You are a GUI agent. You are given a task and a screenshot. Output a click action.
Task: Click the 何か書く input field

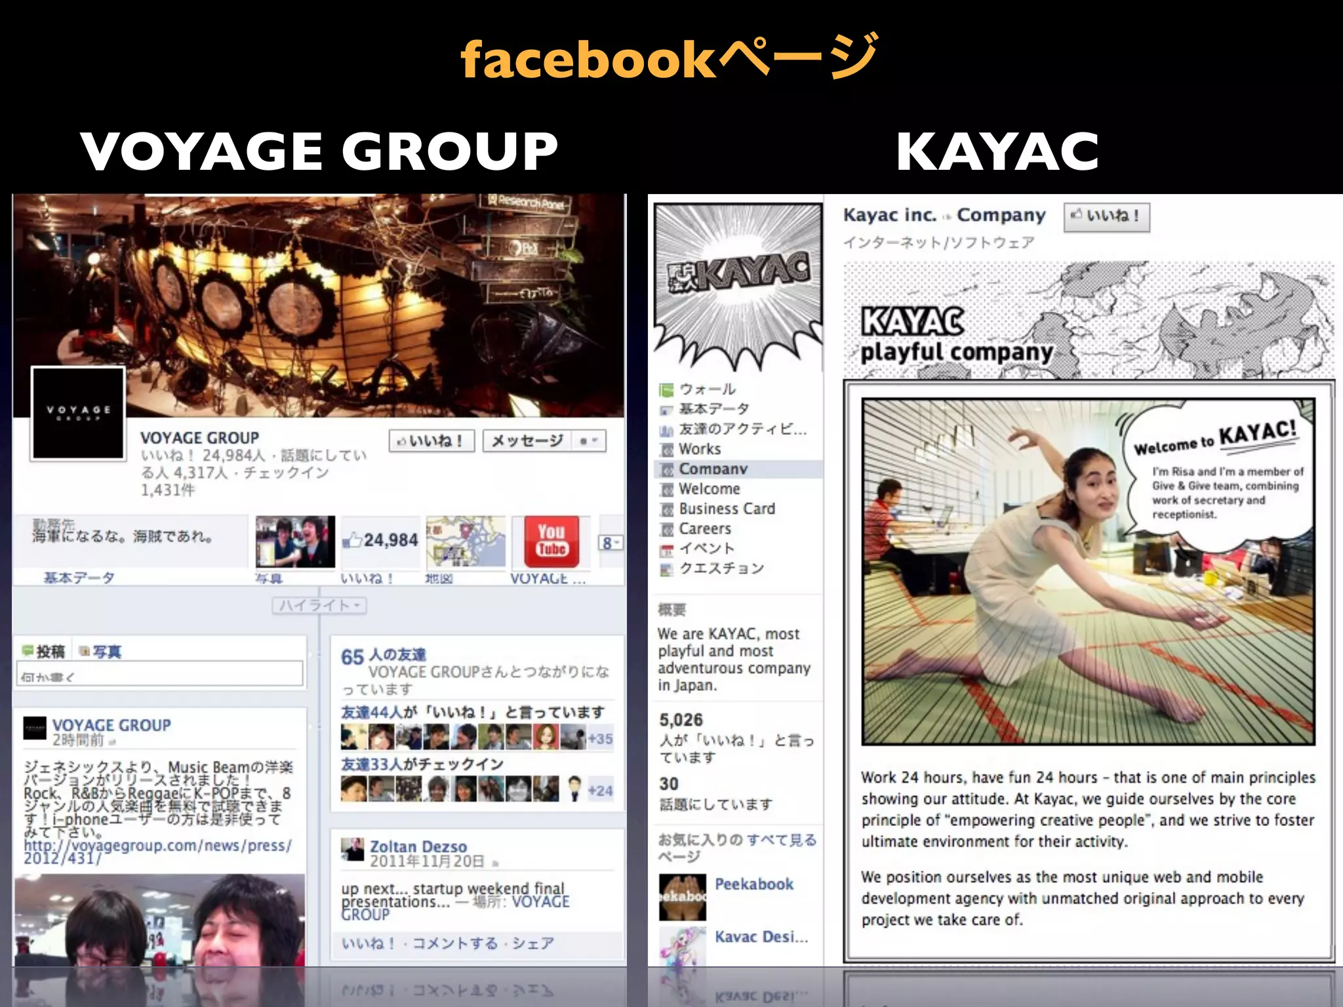pyautogui.click(x=160, y=674)
